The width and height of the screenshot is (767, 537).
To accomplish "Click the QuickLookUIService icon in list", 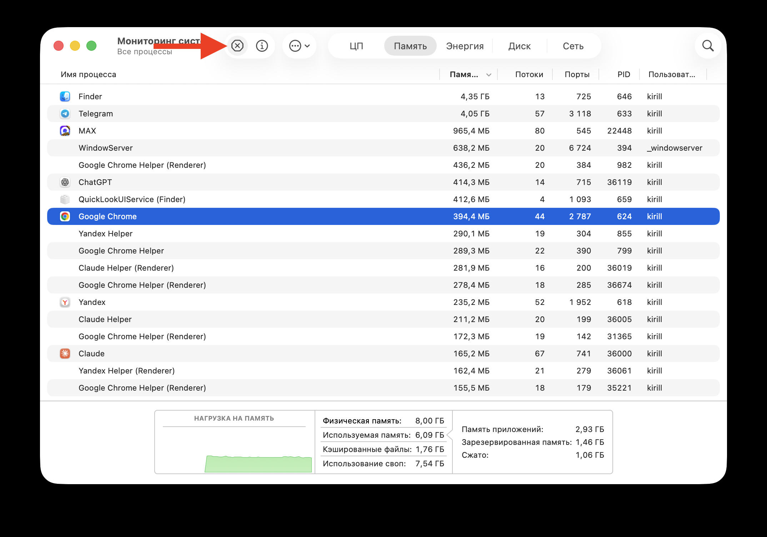I will (65, 199).
